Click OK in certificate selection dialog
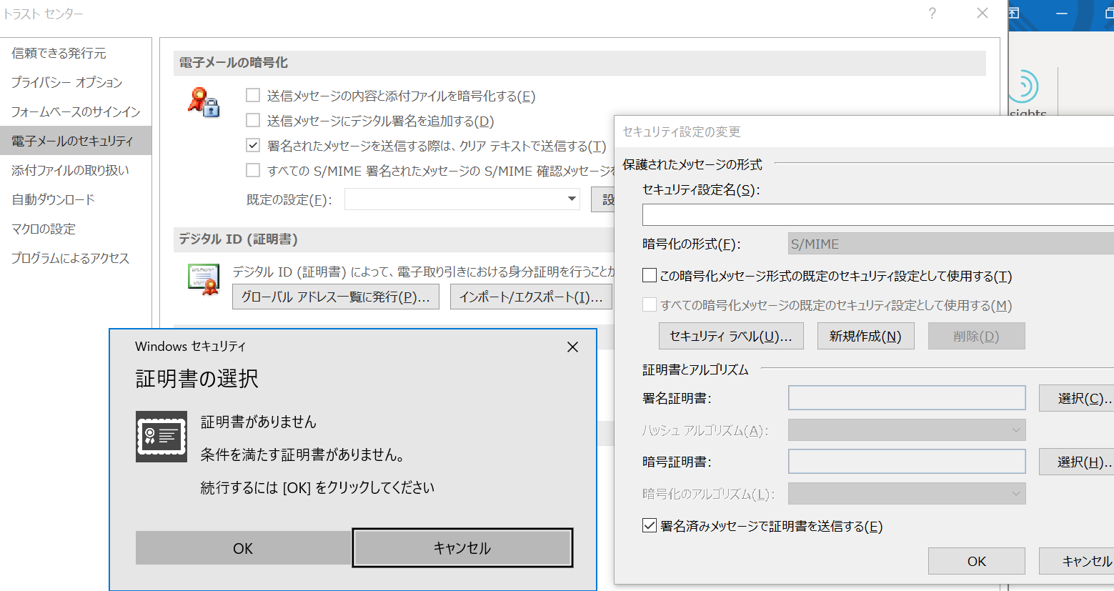Image resolution: width=1114 pixels, height=591 pixels. pos(243,548)
